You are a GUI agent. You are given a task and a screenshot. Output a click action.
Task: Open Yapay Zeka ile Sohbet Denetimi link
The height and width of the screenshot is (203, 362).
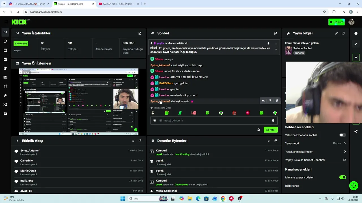click(x=316, y=160)
